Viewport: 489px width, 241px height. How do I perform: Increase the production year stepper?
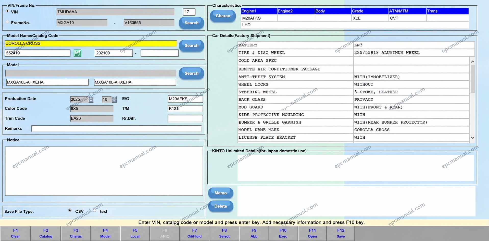pyautogui.click(x=91, y=98)
